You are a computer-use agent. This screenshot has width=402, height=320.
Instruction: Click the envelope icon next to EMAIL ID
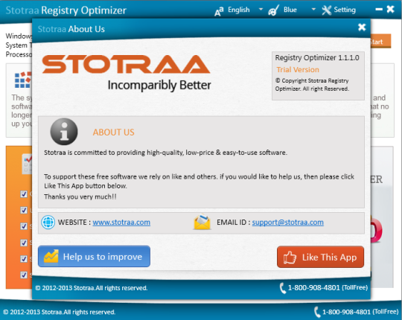point(202,222)
